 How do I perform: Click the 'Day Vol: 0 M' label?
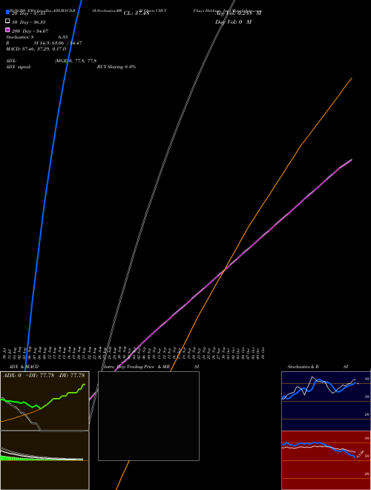[233, 22]
